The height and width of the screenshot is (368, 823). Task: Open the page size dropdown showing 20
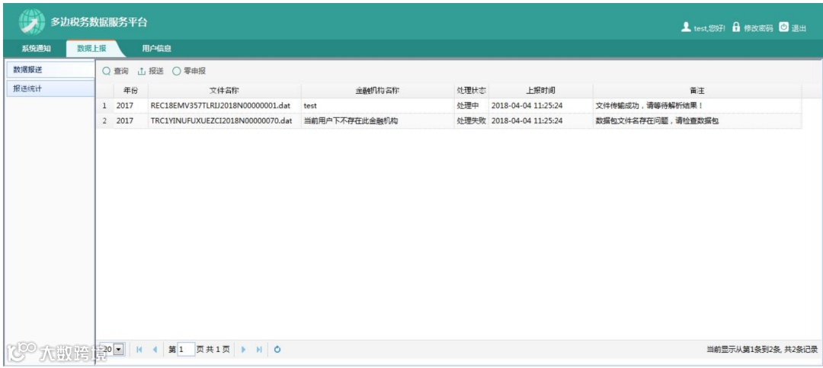pos(119,349)
